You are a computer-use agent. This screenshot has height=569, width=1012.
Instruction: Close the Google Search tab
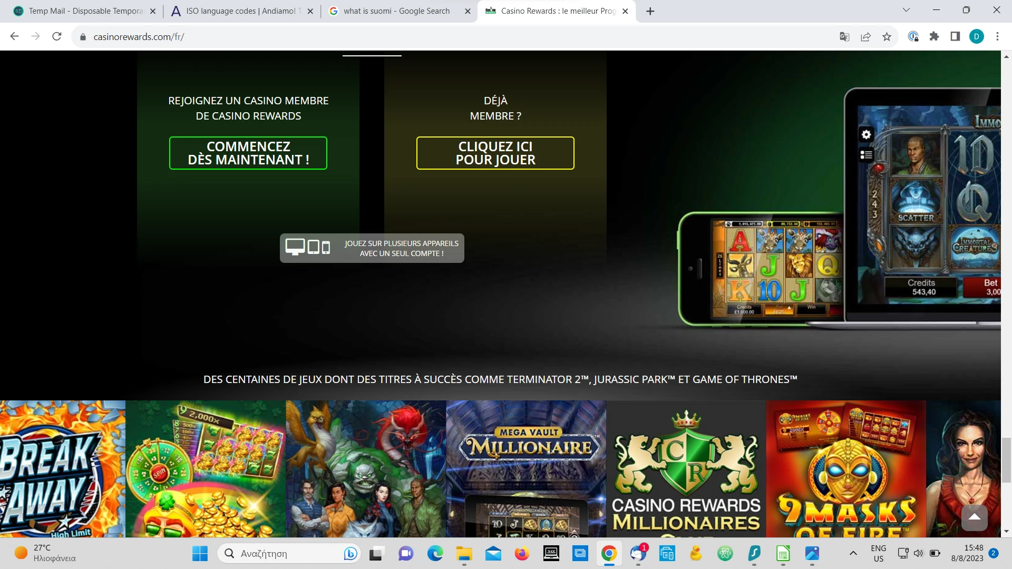pos(468,11)
